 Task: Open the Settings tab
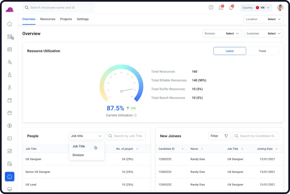pyautogui.click(x=83, y=19)
